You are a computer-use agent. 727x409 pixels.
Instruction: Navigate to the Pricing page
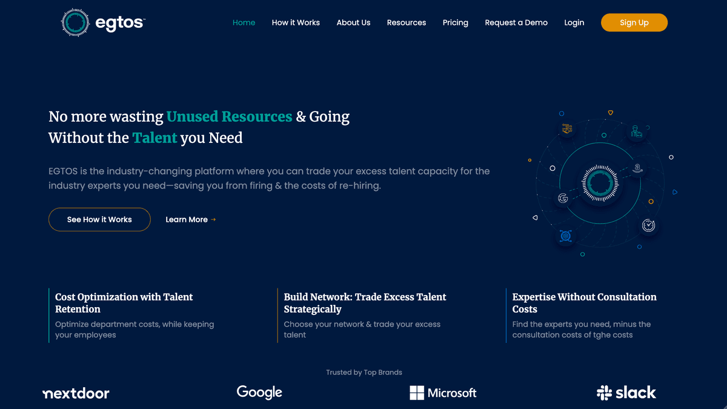click(455, 22)
